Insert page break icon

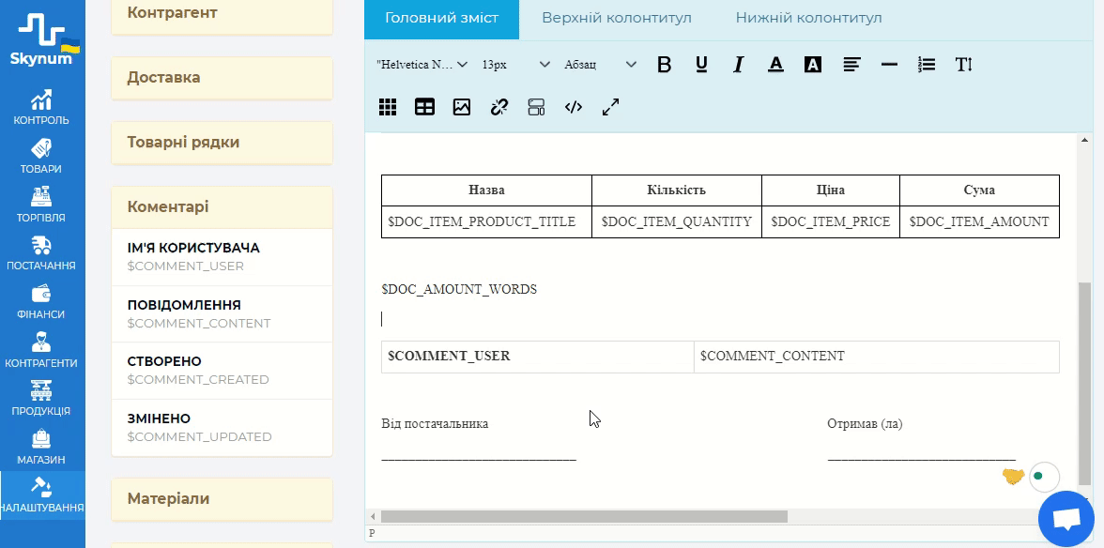[537, 107]
